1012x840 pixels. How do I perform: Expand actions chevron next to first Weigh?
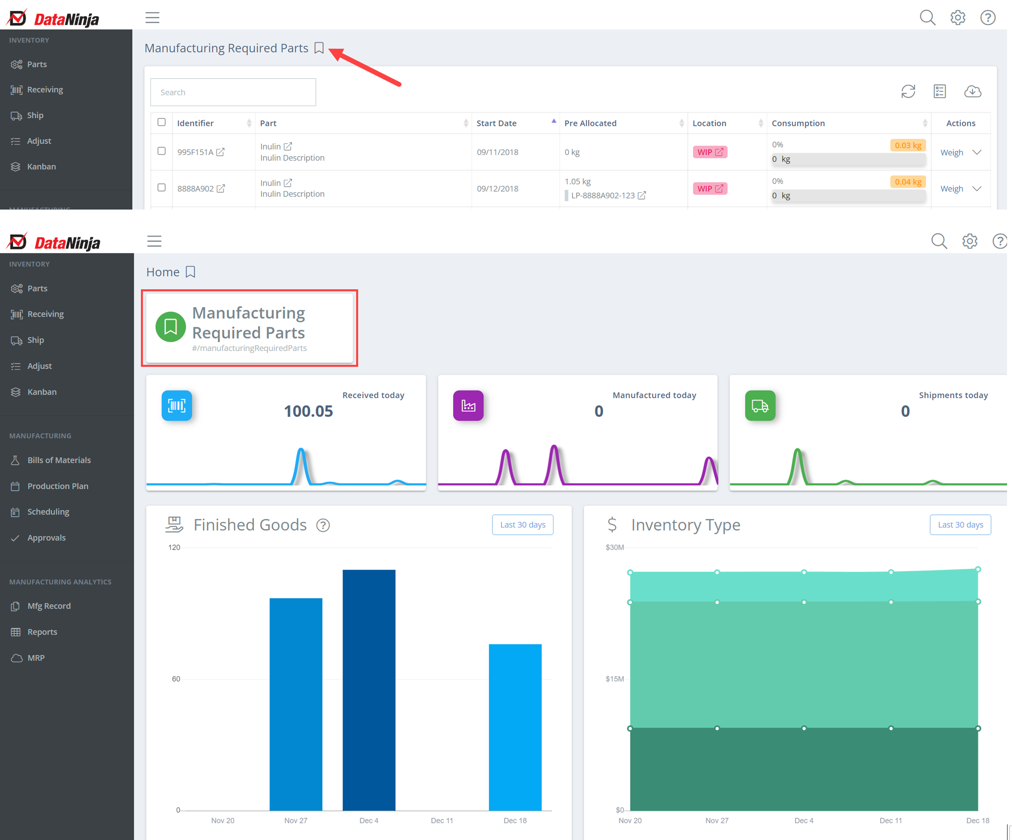976,152
